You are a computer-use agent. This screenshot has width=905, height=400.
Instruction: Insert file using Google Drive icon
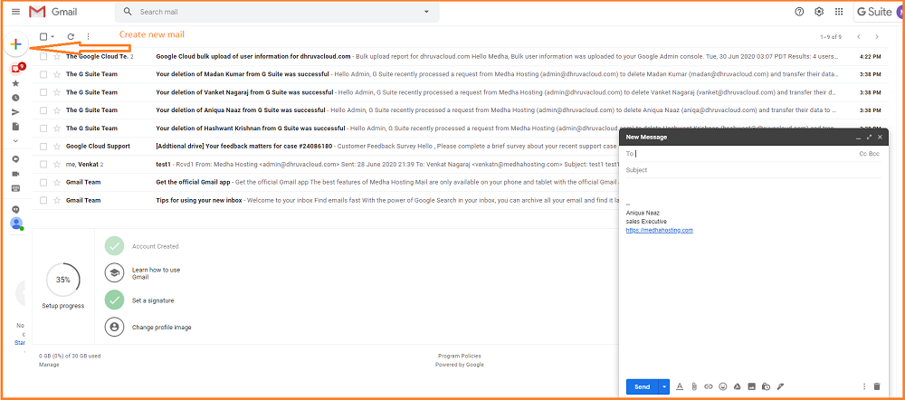737,386
